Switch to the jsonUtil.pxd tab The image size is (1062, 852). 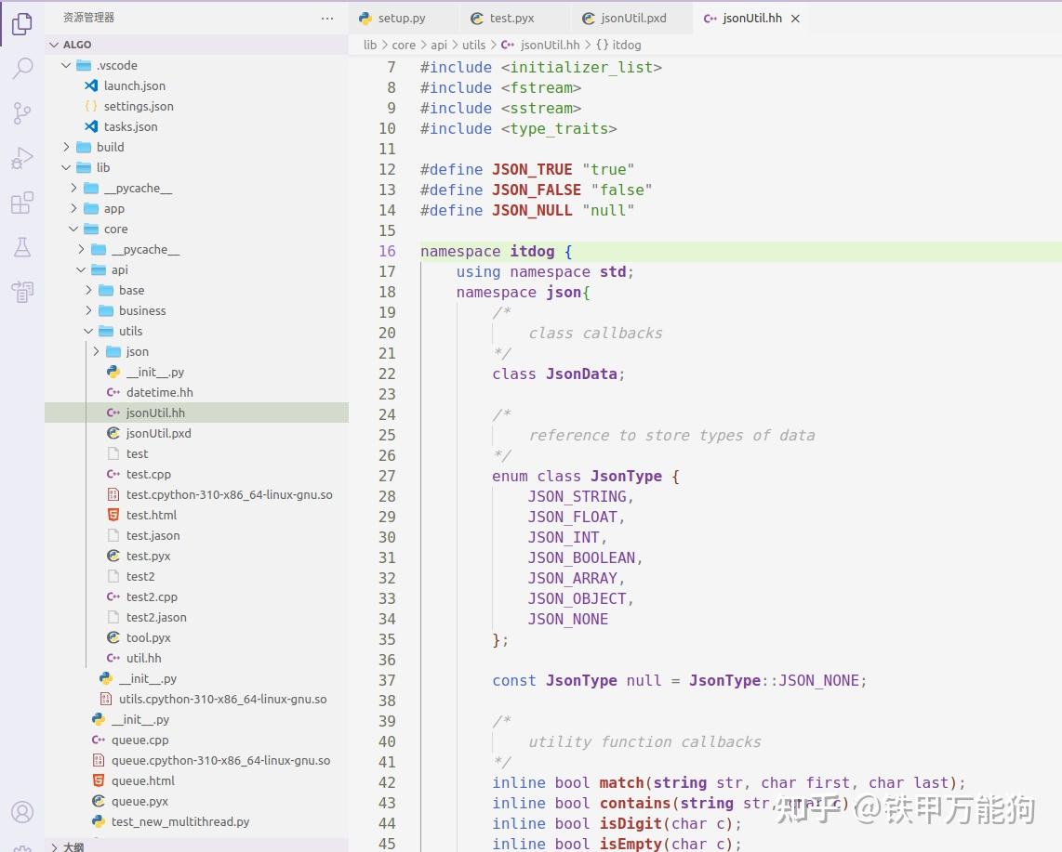pos(633,19)
